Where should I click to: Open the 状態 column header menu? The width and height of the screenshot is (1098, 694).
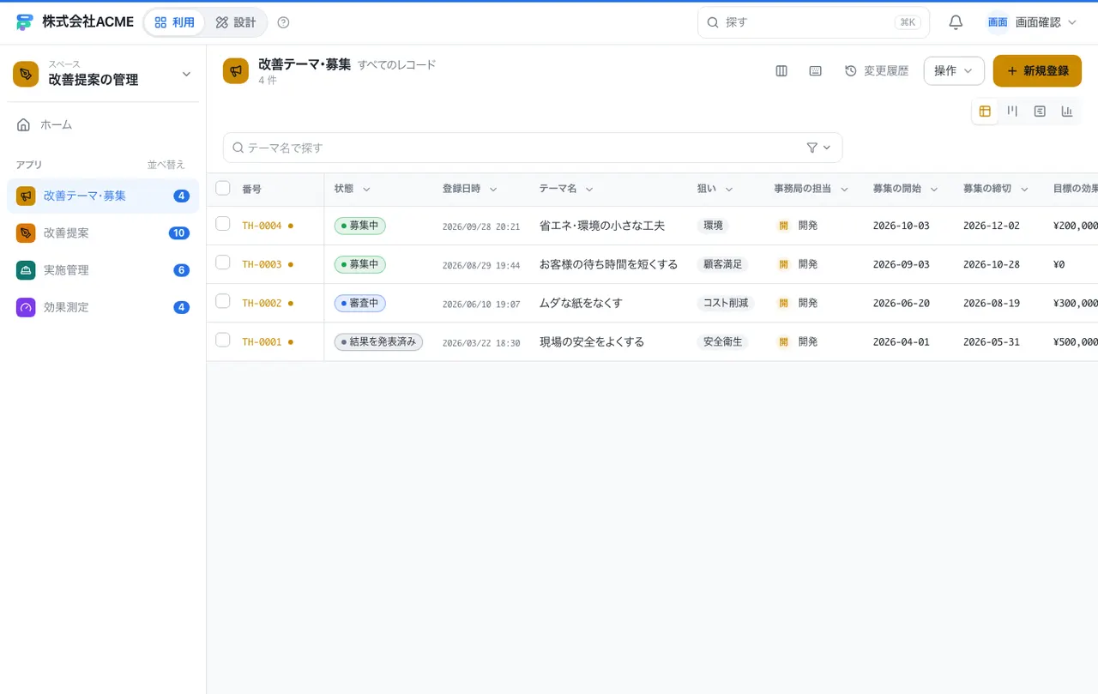(366, 190)
